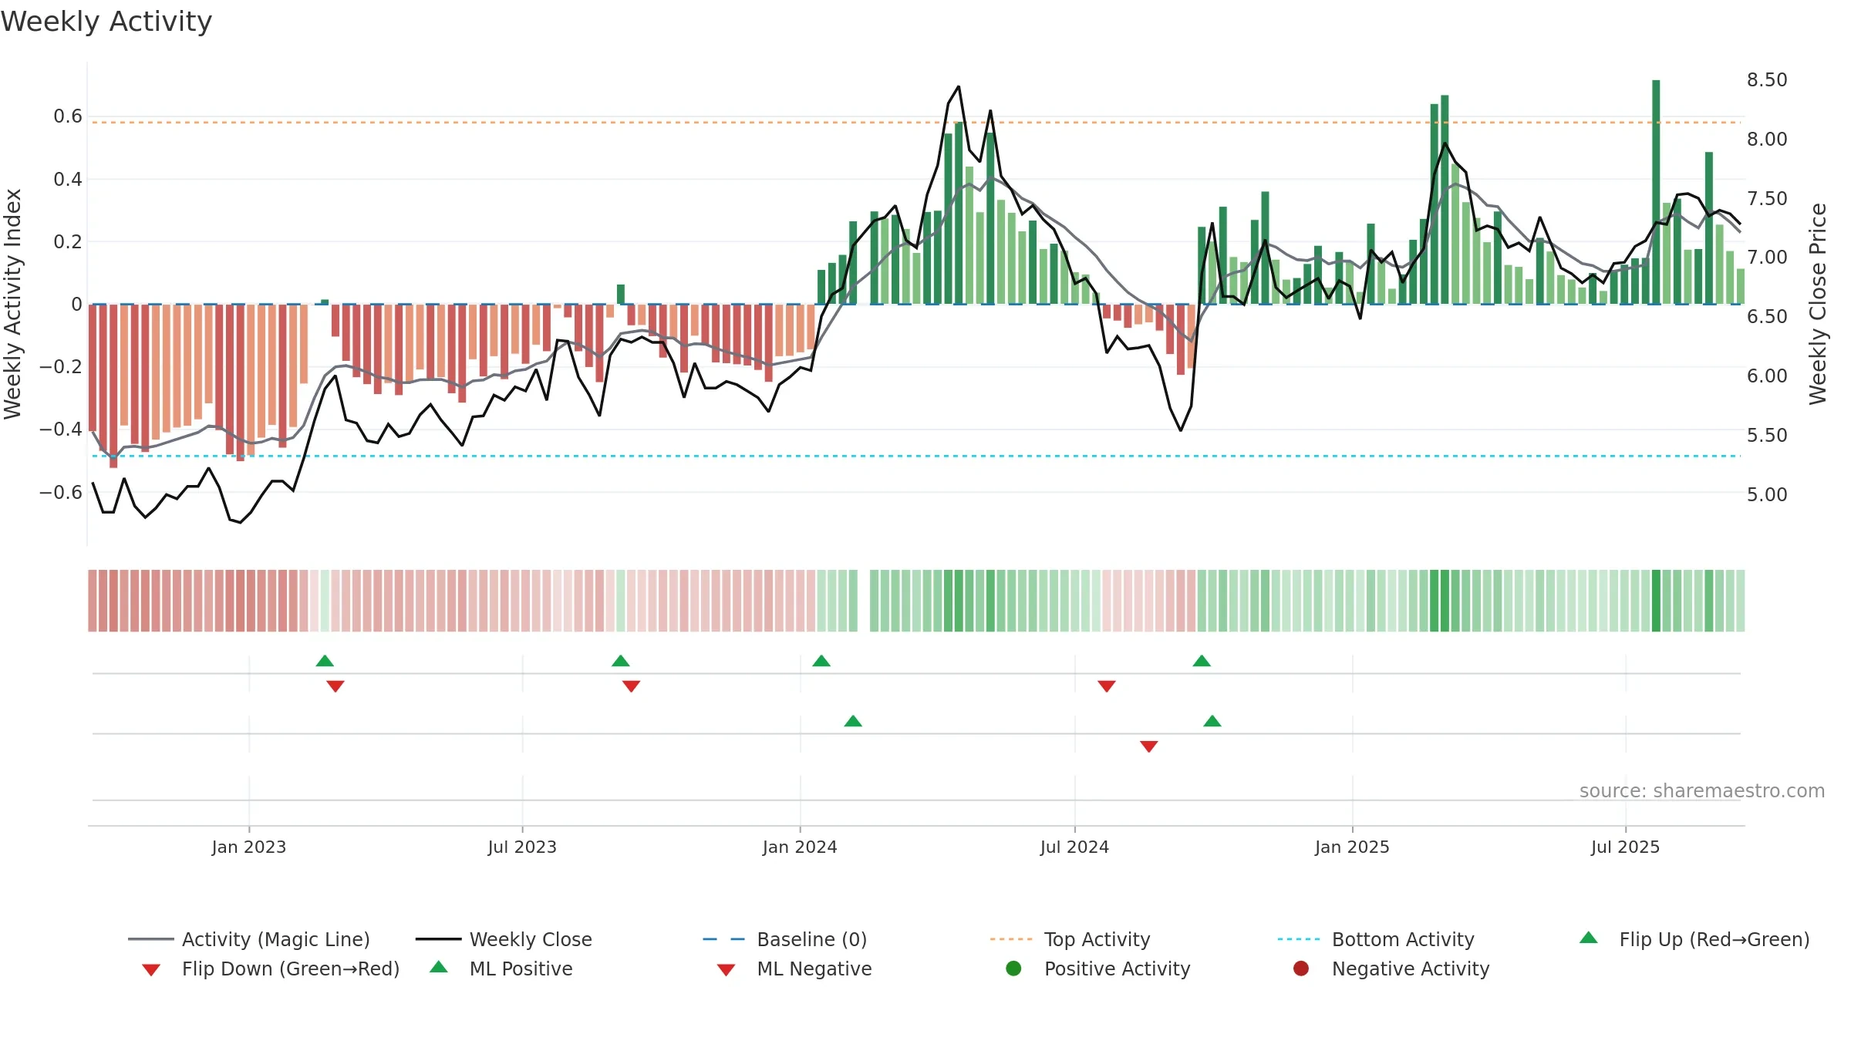Click the 5.00 price axis tick
Viewport: 1851px width, 1041px height.
[1767, 495]
